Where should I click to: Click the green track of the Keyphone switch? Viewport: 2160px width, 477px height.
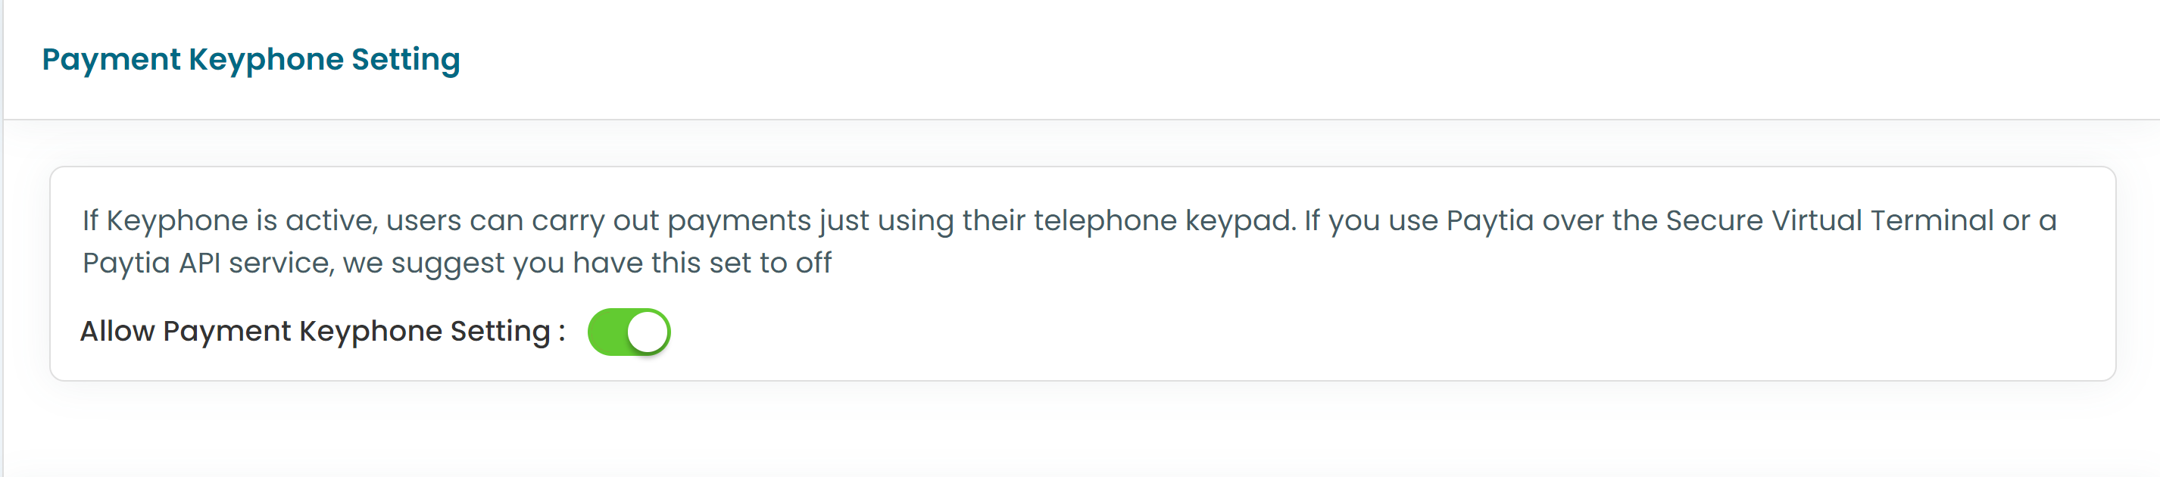point(607,332)
